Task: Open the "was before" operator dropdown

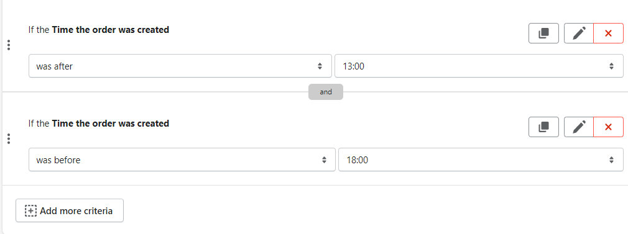Action: tap(182, 160)
